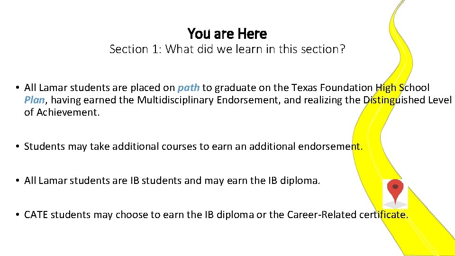
Task: Click the bullet marker before "Students may take"
Action: 16,146
